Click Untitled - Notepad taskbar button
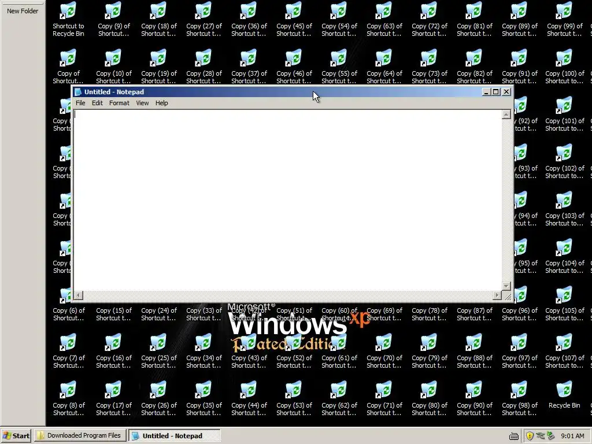Image resolution: width=592 pixels, height=444 pixels. pyautogui.click(x=174, y=436)
